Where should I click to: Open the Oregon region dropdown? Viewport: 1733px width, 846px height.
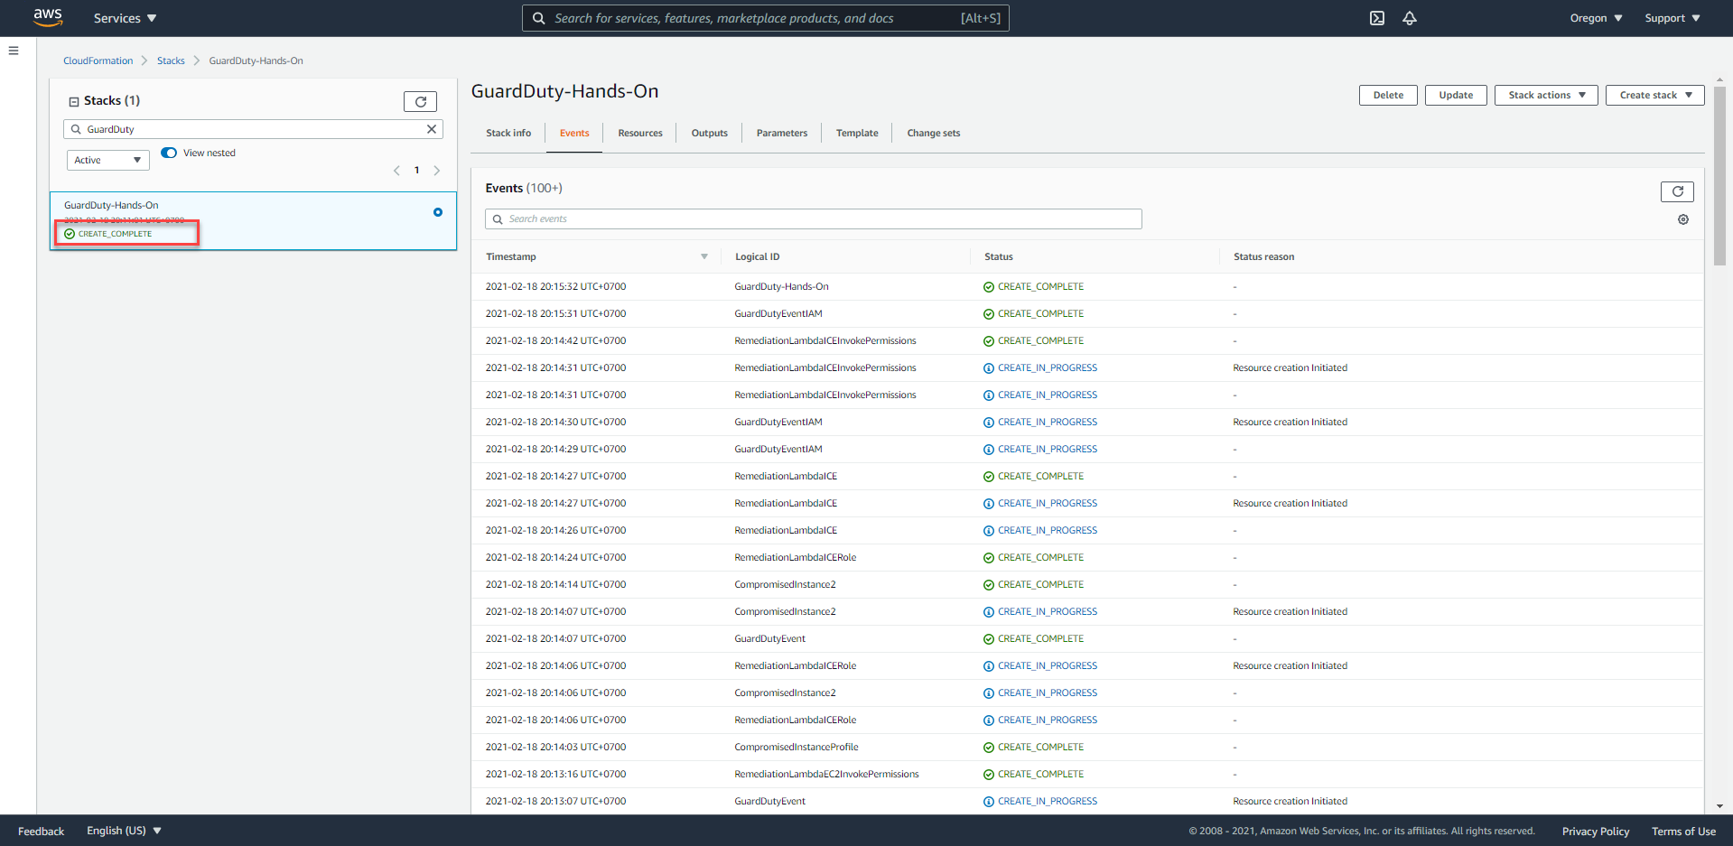(x=1596, y=18)
